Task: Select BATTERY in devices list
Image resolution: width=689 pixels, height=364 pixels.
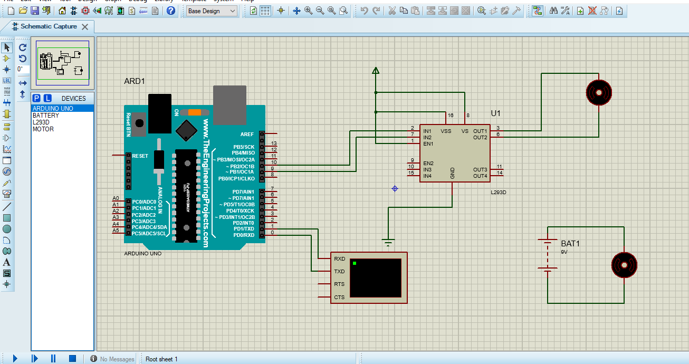Action: [x=62, y=116]
